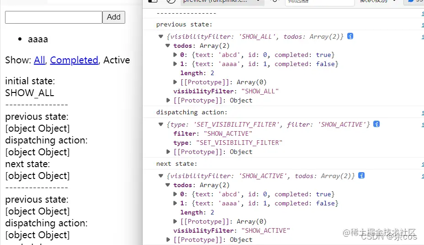
Task: Expand [[Prototype]]: Object under the next state
Action: [168, 240]
